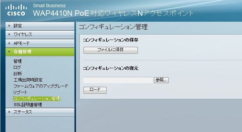242x132 pixels.
Task: Click the Small Business header text
Action: click(49, 6)
